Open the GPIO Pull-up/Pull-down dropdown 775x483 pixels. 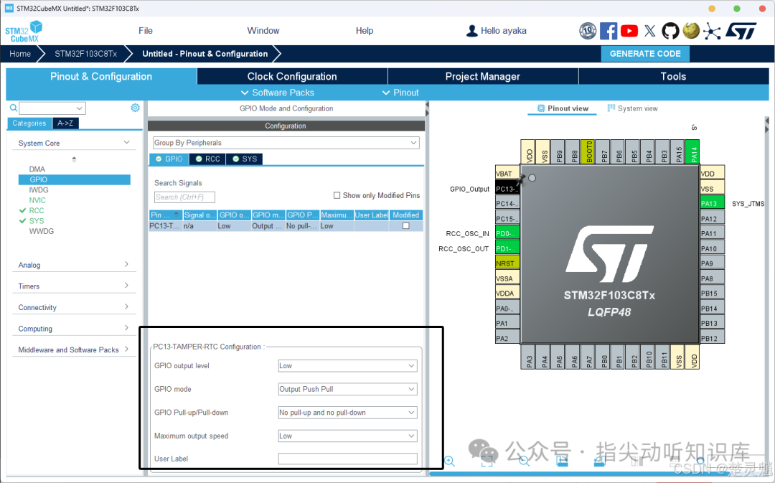(347, 412)
